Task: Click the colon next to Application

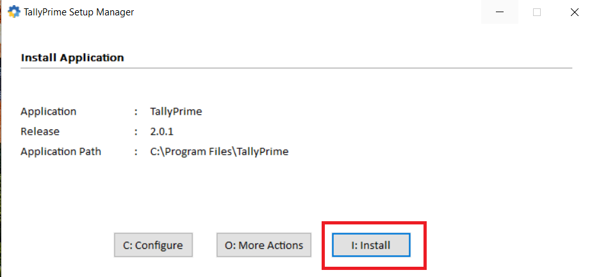Action: click(x=136, y=112)
